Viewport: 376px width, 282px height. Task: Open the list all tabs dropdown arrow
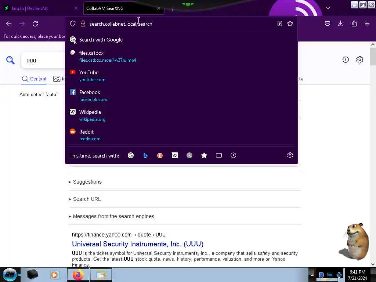(x=328, y=8)
